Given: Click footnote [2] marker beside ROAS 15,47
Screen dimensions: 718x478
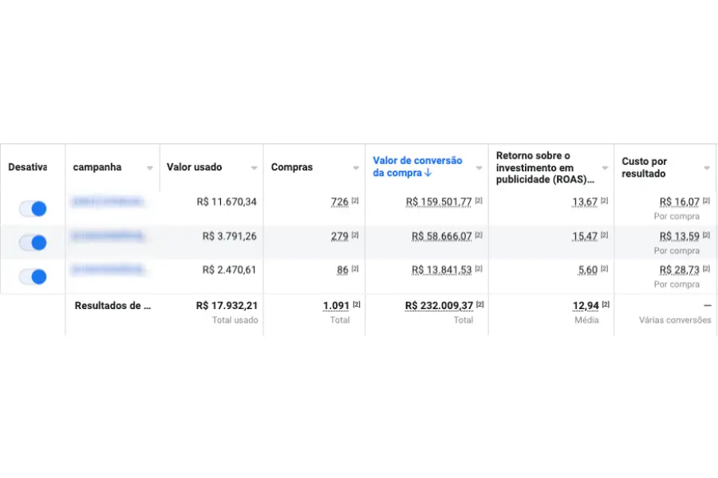Looking at the screenshot, I should [604, 236].
